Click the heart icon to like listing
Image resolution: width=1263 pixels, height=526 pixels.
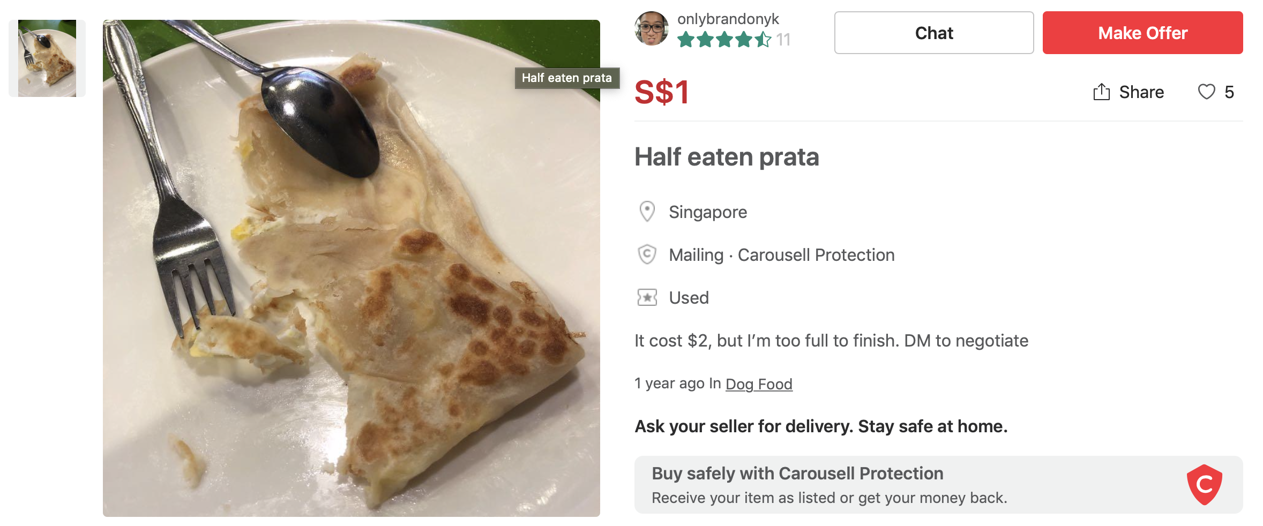pyautogui.click(x=1206, y=92)
